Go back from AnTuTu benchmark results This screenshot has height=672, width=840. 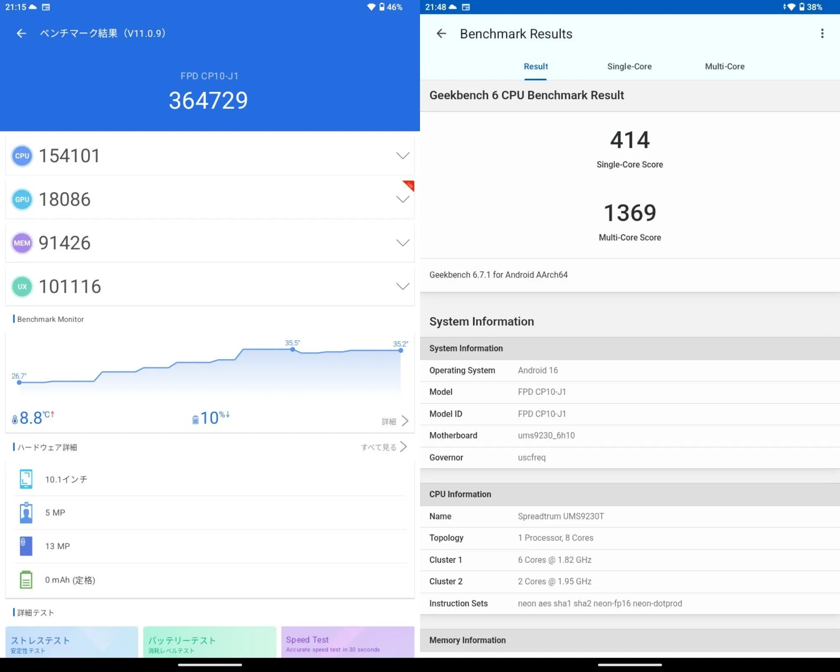[21, 34]
